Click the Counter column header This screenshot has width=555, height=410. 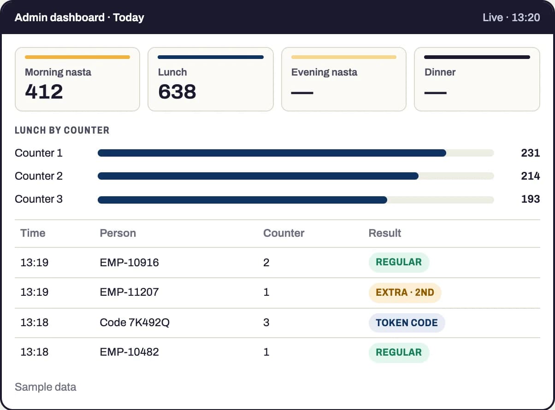pos(284,233)
